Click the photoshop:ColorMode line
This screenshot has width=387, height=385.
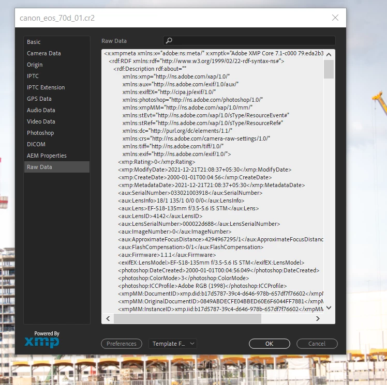(x=184, y=278)
